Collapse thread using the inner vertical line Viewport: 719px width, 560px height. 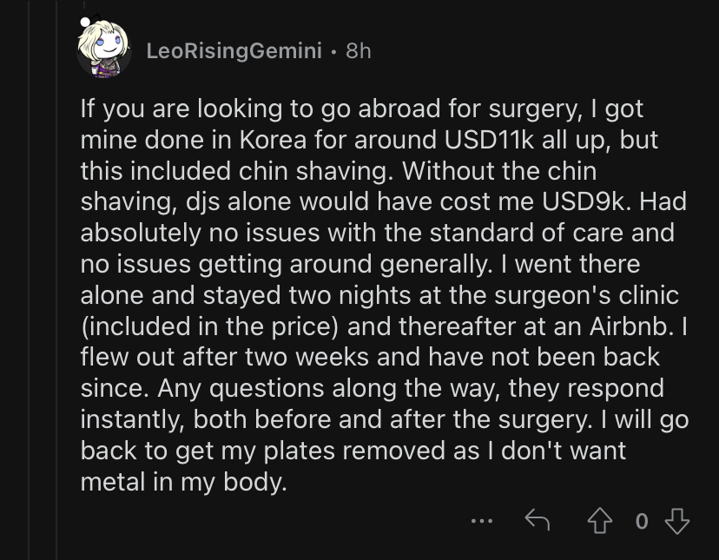[56, 280]
